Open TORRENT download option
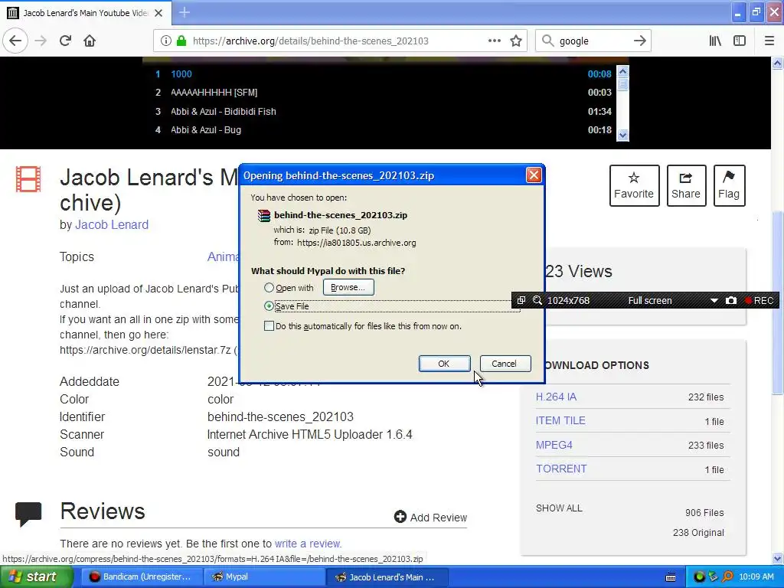This screenshot has height=588, width=784. point(561,469)
